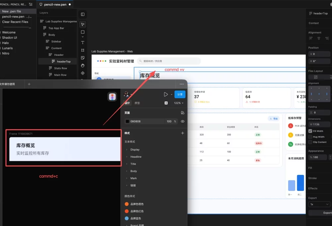Open dropdown arrow next to play button
Screen dimensions: 332x226
tap(172, 95)
